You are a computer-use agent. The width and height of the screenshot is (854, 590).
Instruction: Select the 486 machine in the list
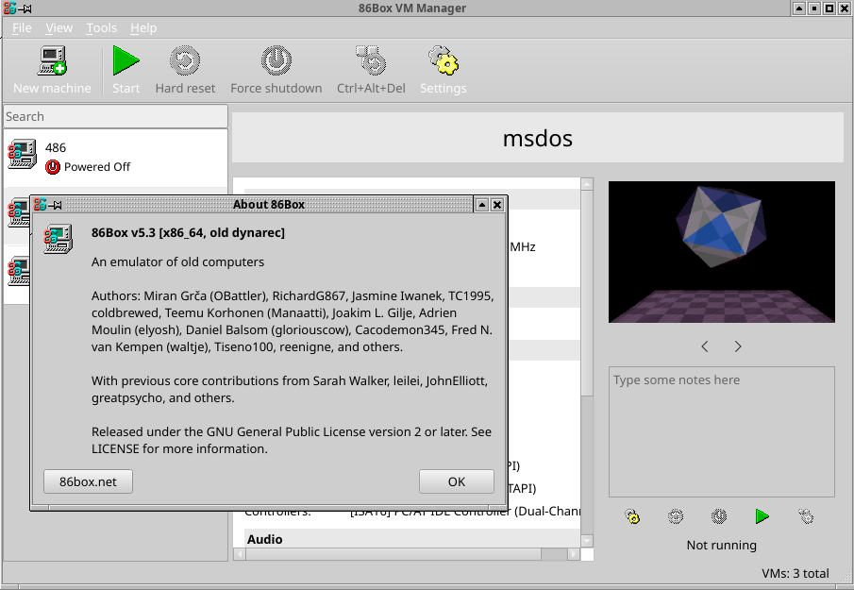tap(115, 157)
